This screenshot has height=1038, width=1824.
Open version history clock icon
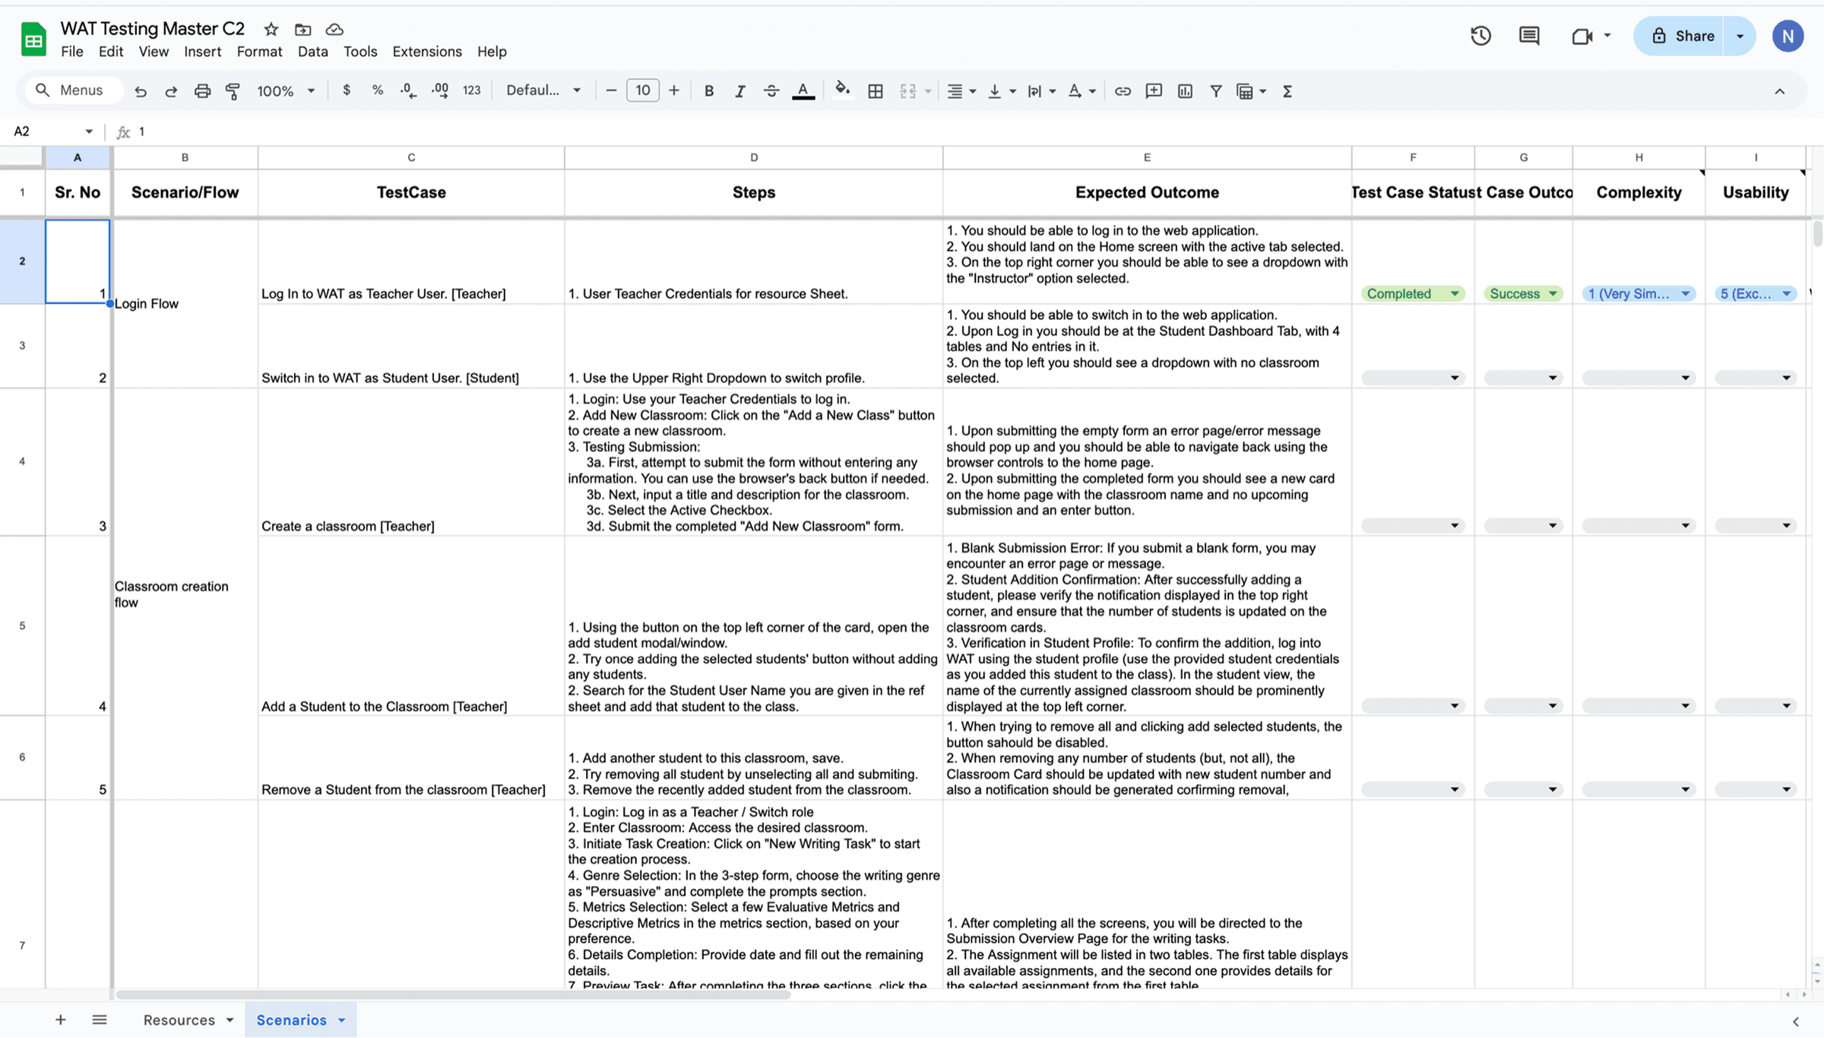(1480, 36)
